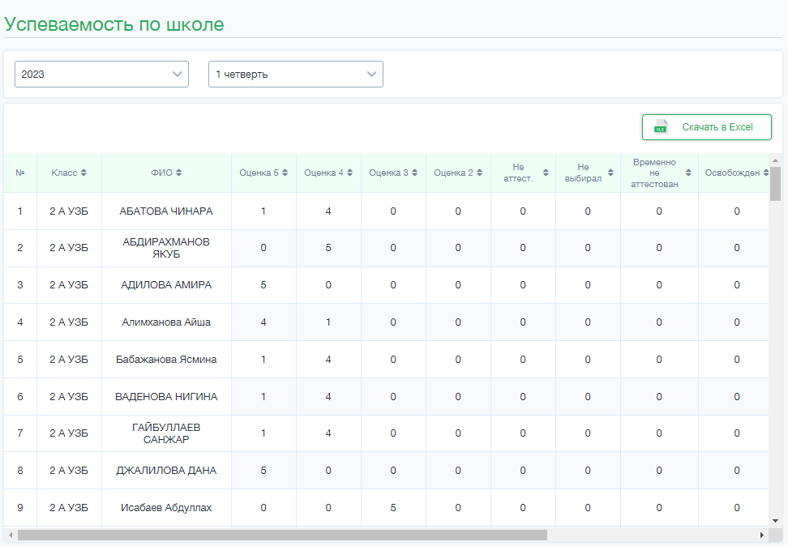Sort by Оценка 2 column arrows

(479, 173)
